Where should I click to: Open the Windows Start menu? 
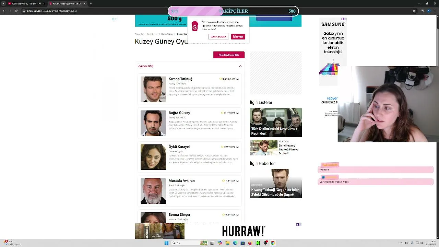pyautogui.click(x=166, y=243)
